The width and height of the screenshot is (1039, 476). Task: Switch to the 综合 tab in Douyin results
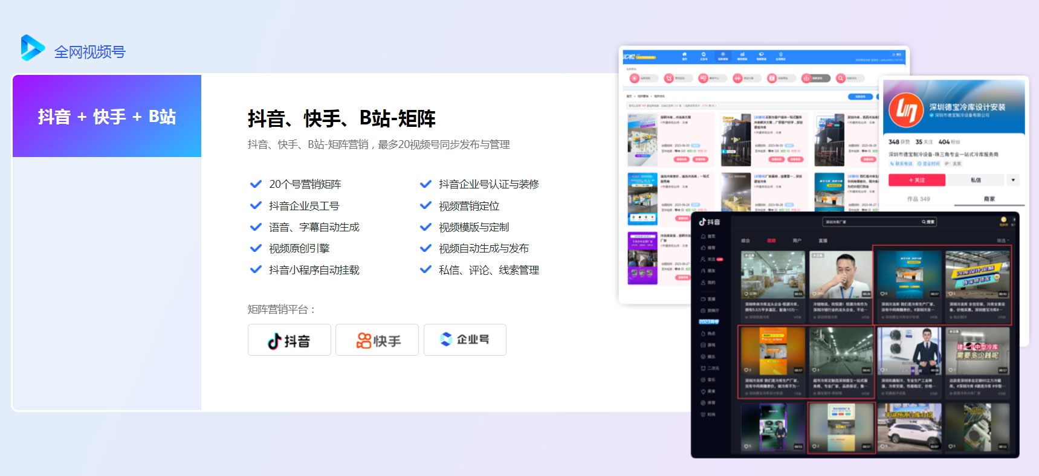coord(746,240)
